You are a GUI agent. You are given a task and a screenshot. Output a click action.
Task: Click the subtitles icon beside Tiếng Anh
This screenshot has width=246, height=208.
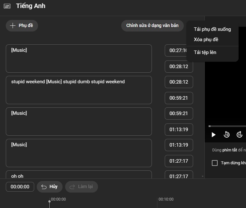(7, 6)
